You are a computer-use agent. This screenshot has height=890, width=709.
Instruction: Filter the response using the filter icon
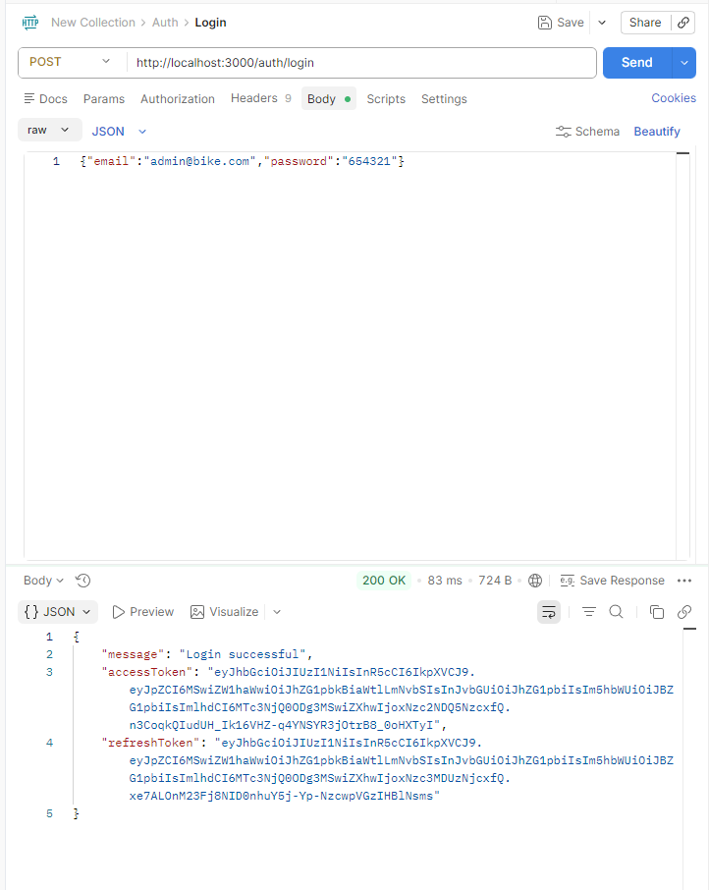tap(589, 612)
